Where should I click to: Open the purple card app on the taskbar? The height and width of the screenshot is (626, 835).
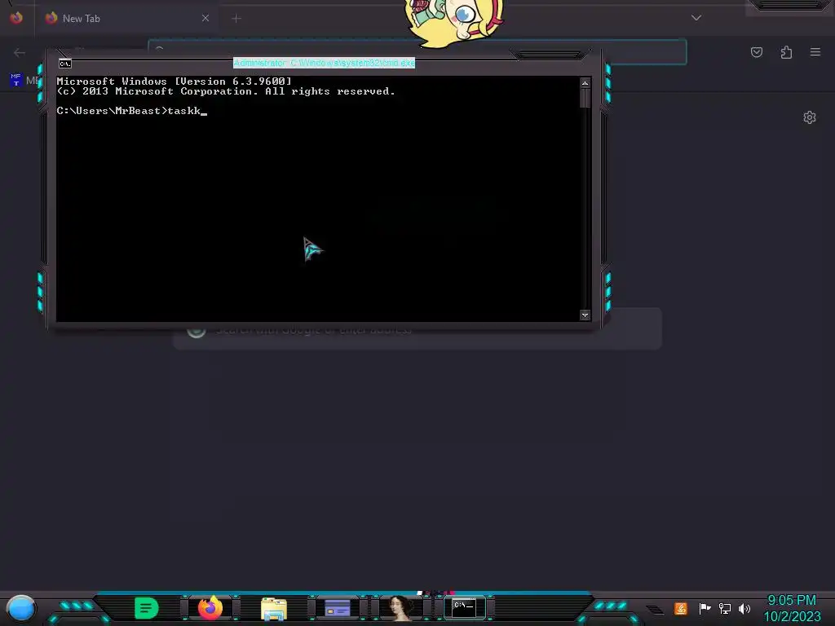click(337, 608)
